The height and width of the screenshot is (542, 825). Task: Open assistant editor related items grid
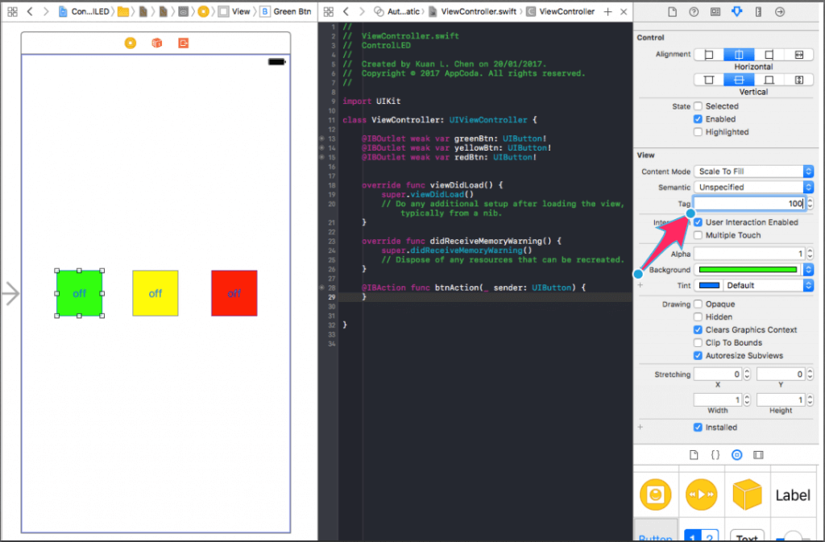329,11
